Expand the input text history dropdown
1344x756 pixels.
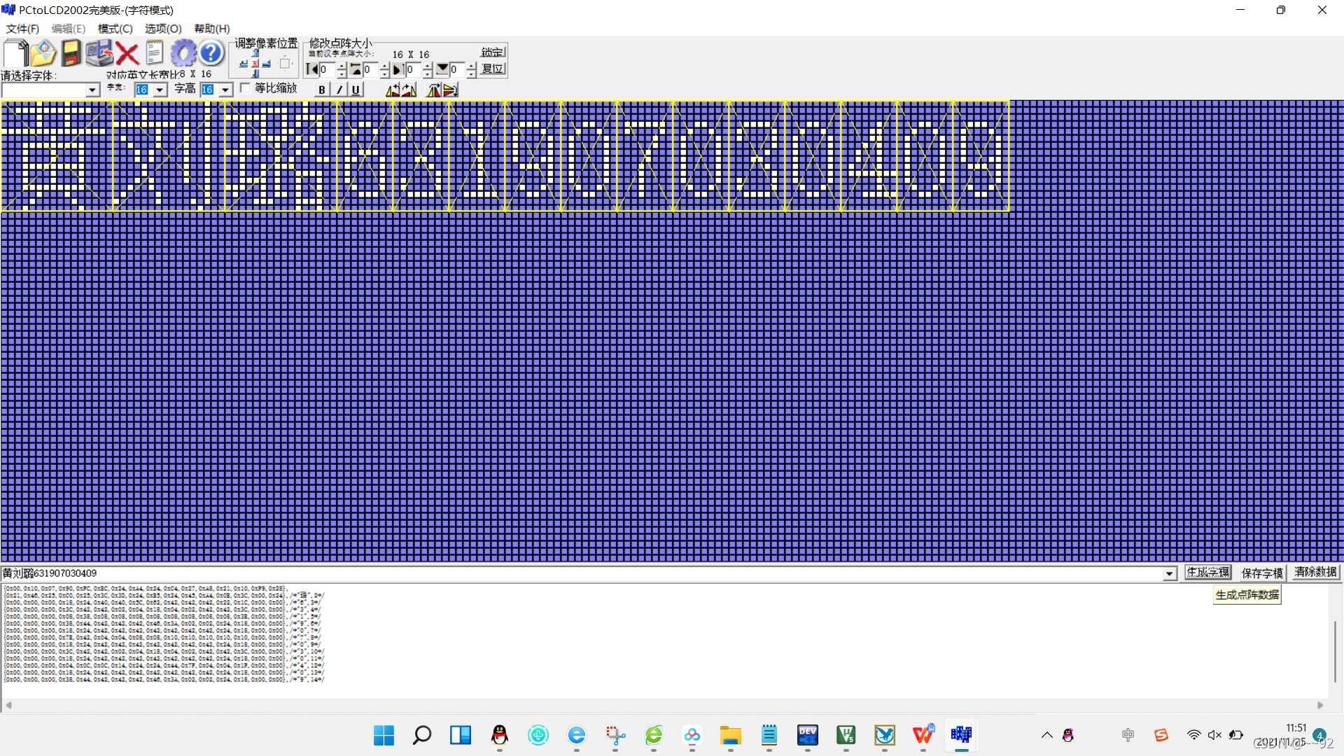click(x=1169, y=573)
